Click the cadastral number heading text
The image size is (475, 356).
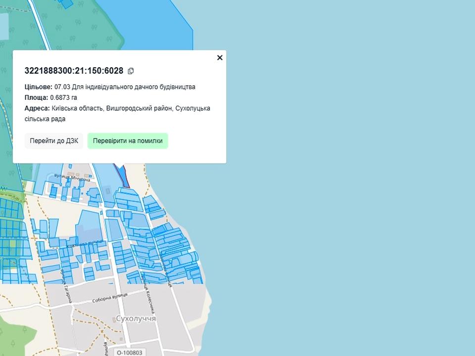point(74,71)
